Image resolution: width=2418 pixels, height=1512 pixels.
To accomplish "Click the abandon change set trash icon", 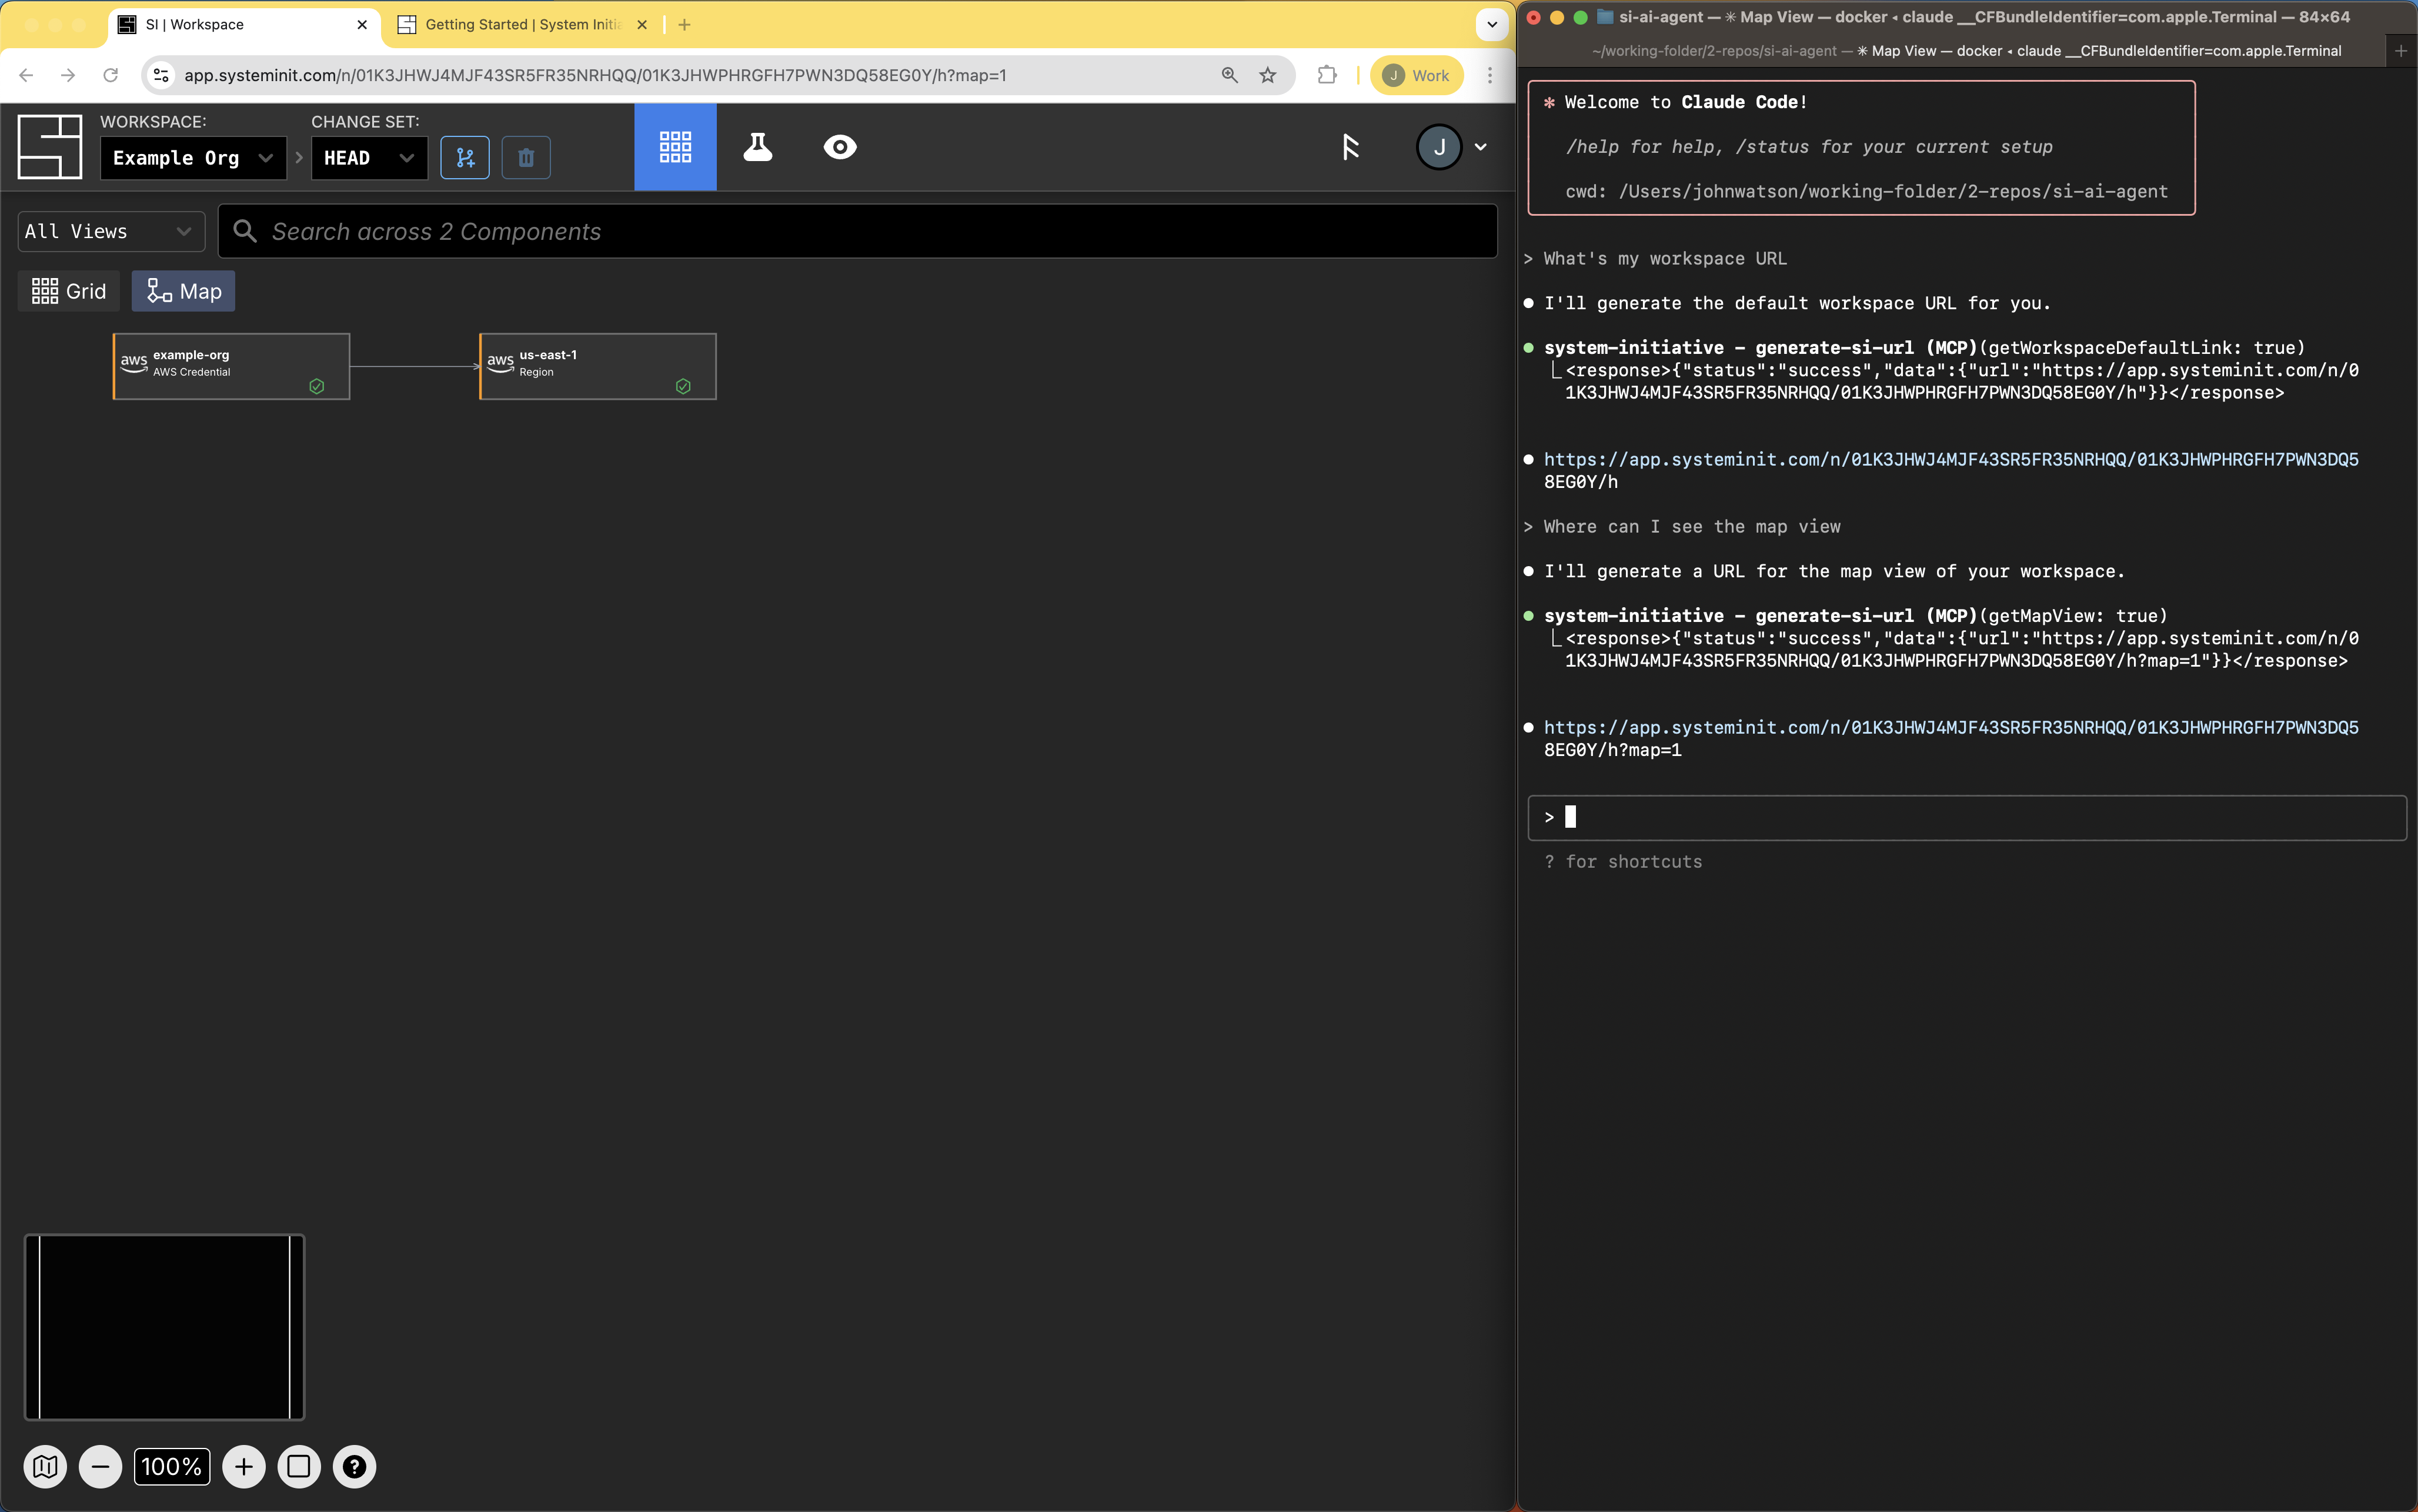I will pos(526,158).
